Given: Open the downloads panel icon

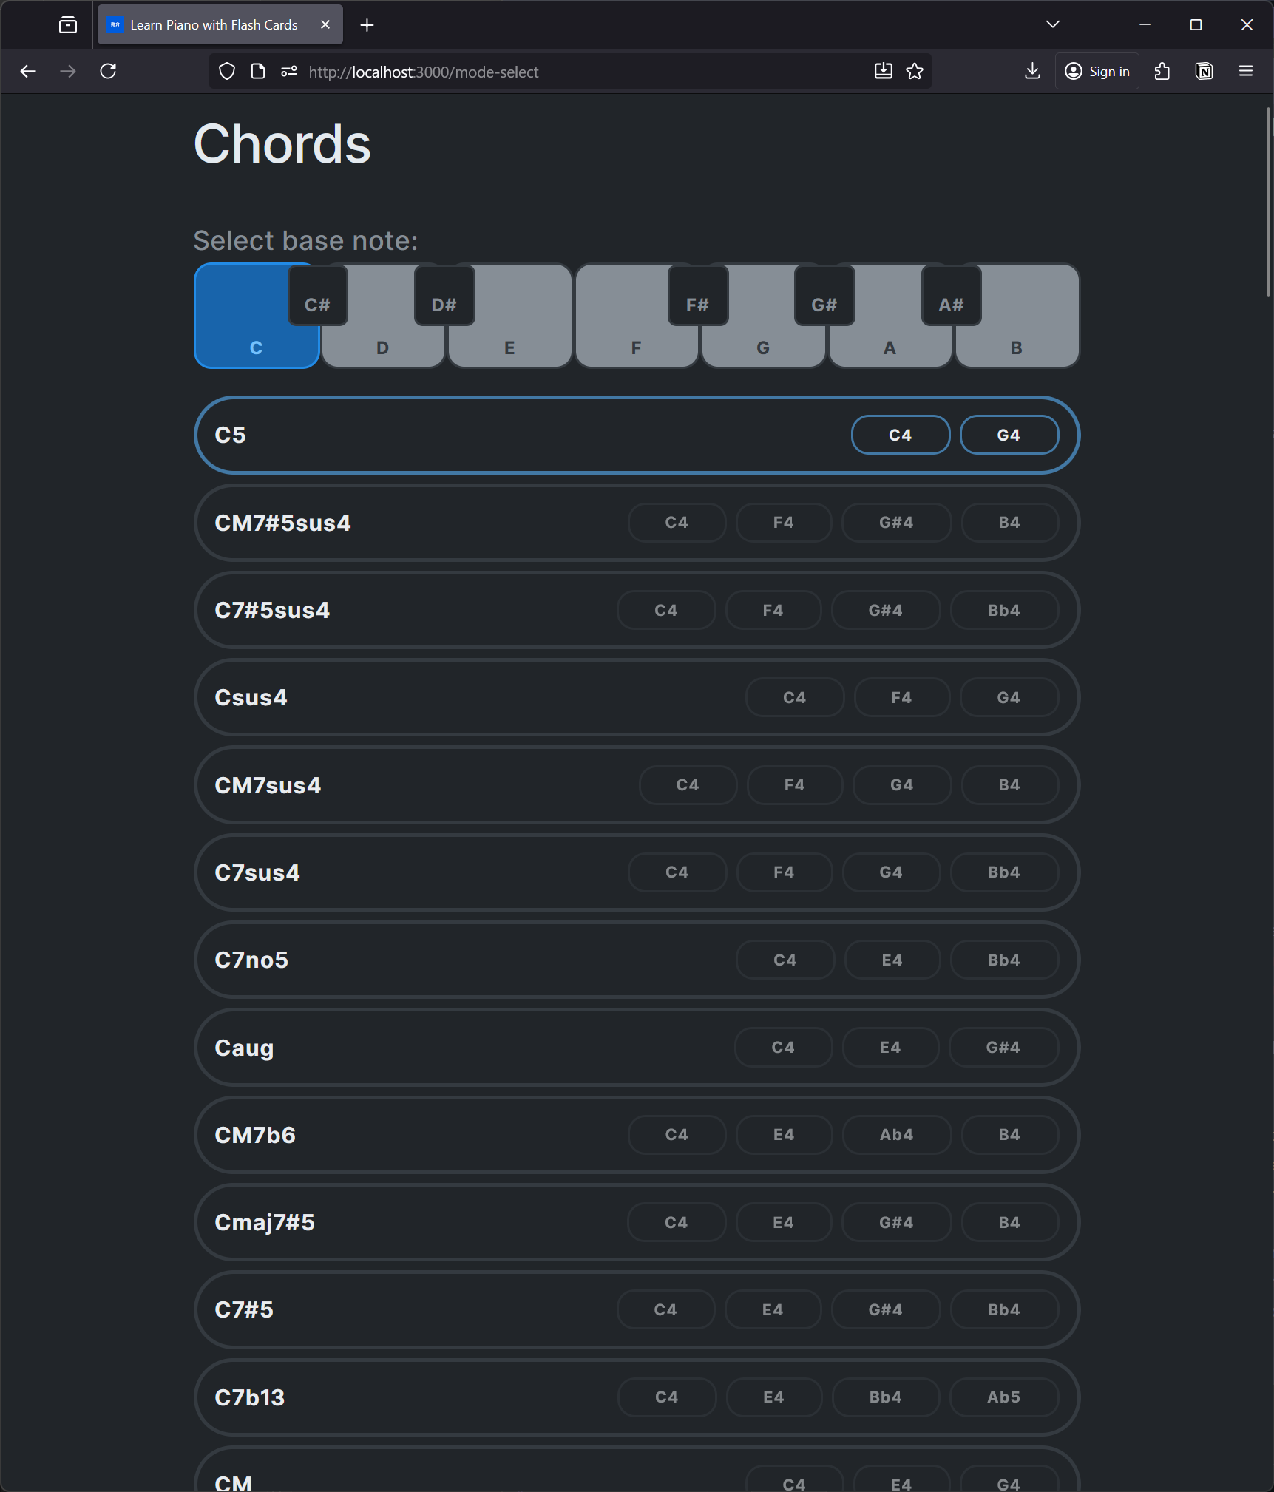Looking at the screenshot, I should 1031,71.
